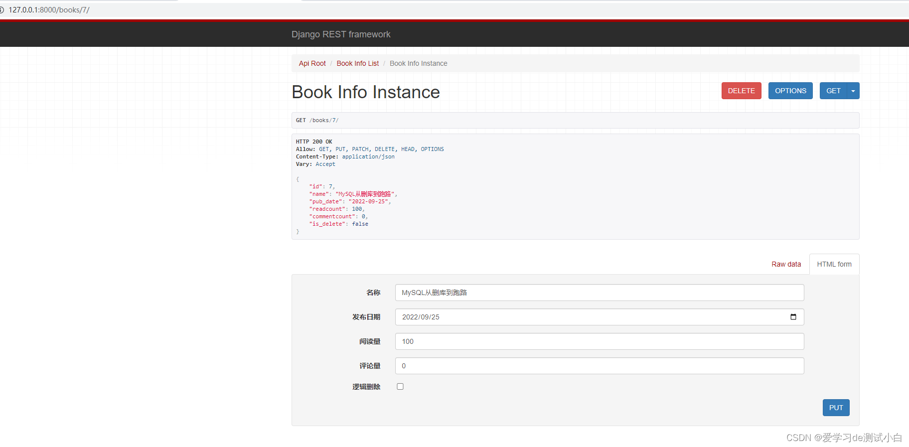The image size is (909, 447).
Task: Click the GET button
Action: tap(833, 91)
